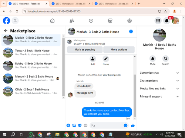Expand Chat members section
185x138 pixels.
159,81
